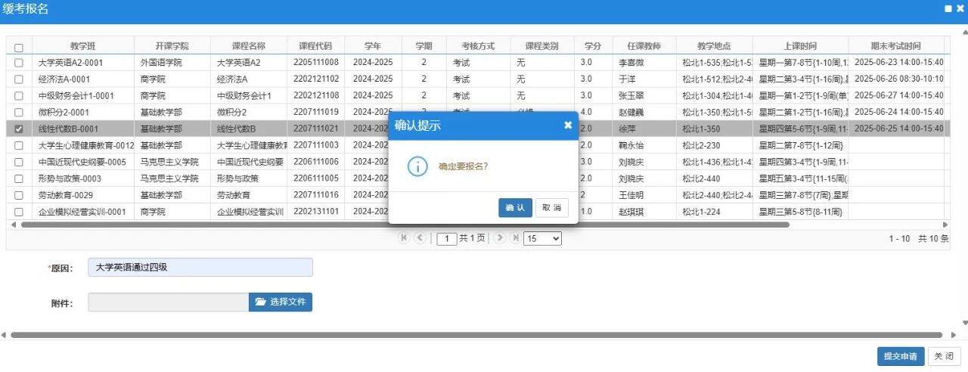
Task: Tick the checkbox for 劳动教育-0029
Action: (19, 195)
